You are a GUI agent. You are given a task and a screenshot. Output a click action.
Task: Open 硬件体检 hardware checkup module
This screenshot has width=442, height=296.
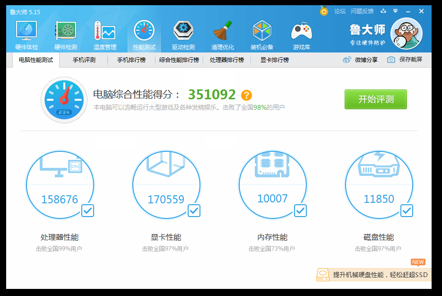(x=26, y=35)
